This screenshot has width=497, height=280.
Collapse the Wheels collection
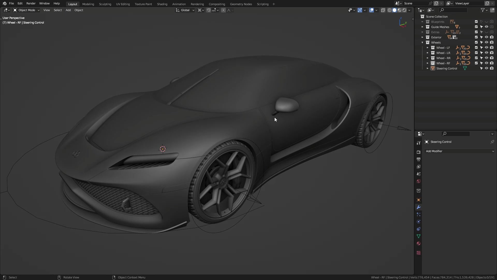click(422, 43)
